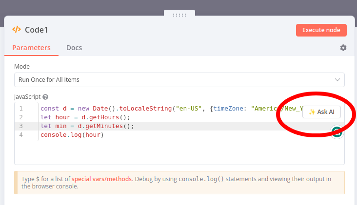Click line number 1 in editor gutter
The width and height of the screenshot is (357, 205).
coord(21,109)
